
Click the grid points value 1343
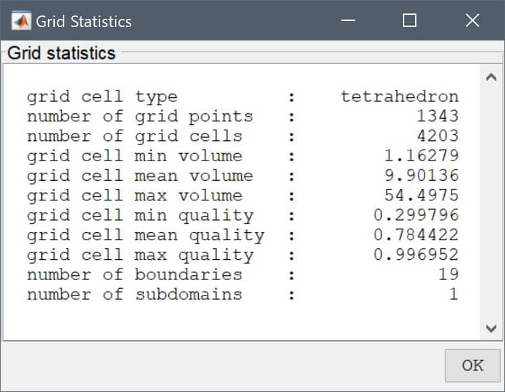coord(437,116)
